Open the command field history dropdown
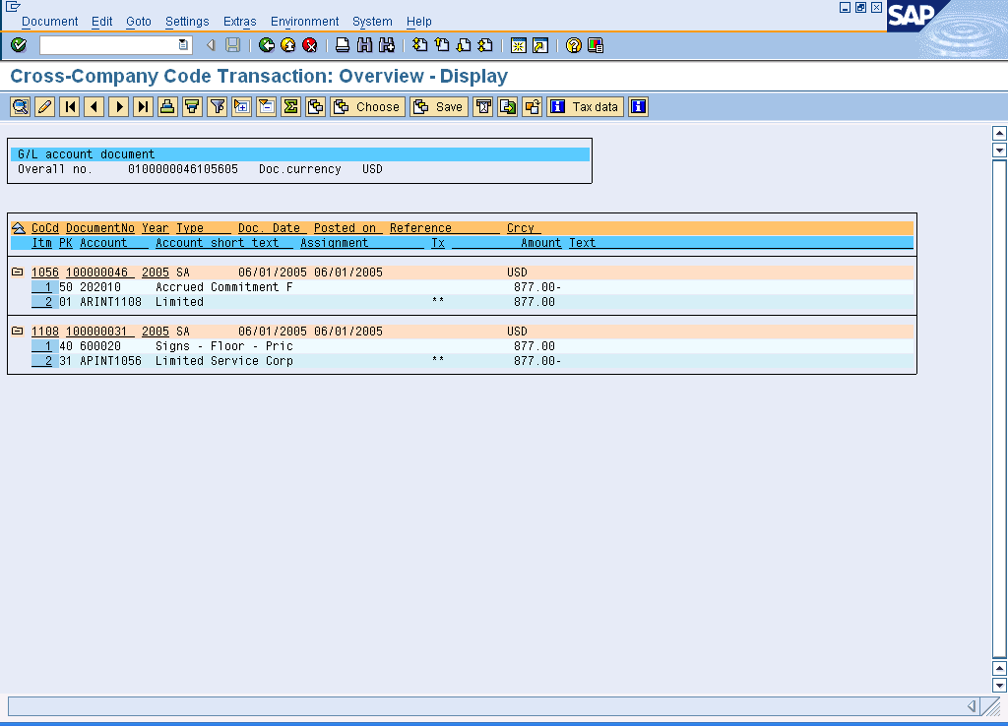This screenshot has width=1008, height=726. tap(183, 45)
